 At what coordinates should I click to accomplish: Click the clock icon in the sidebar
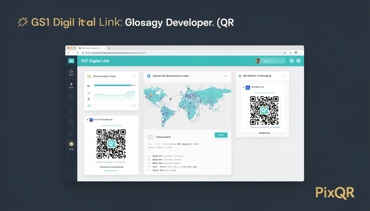pyautogui.click(x=71, y=112)
